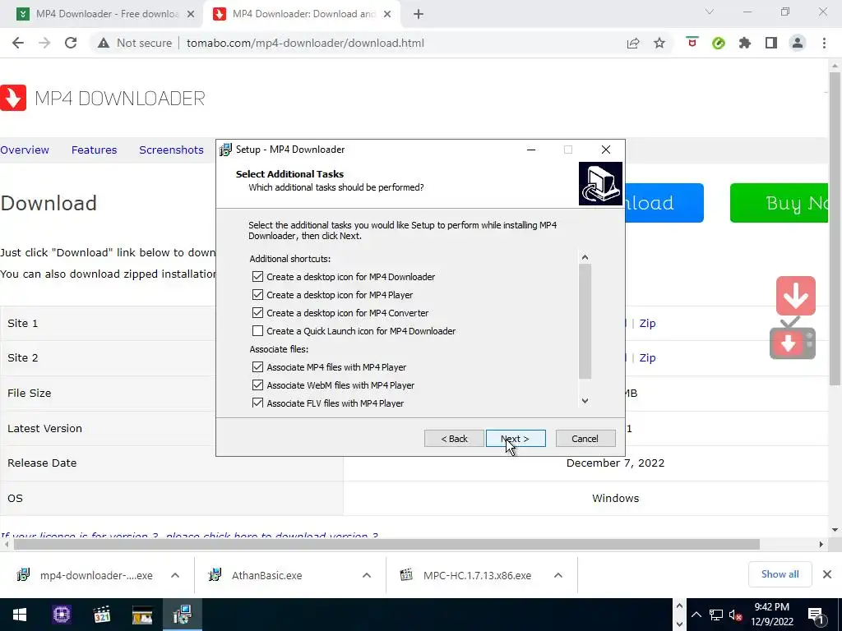Open the Features page tab
Image resolution: width=842 pixels, height=631 pixels.
(94, 150)
